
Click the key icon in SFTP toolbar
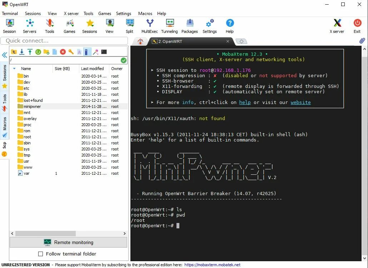[71, 52]
